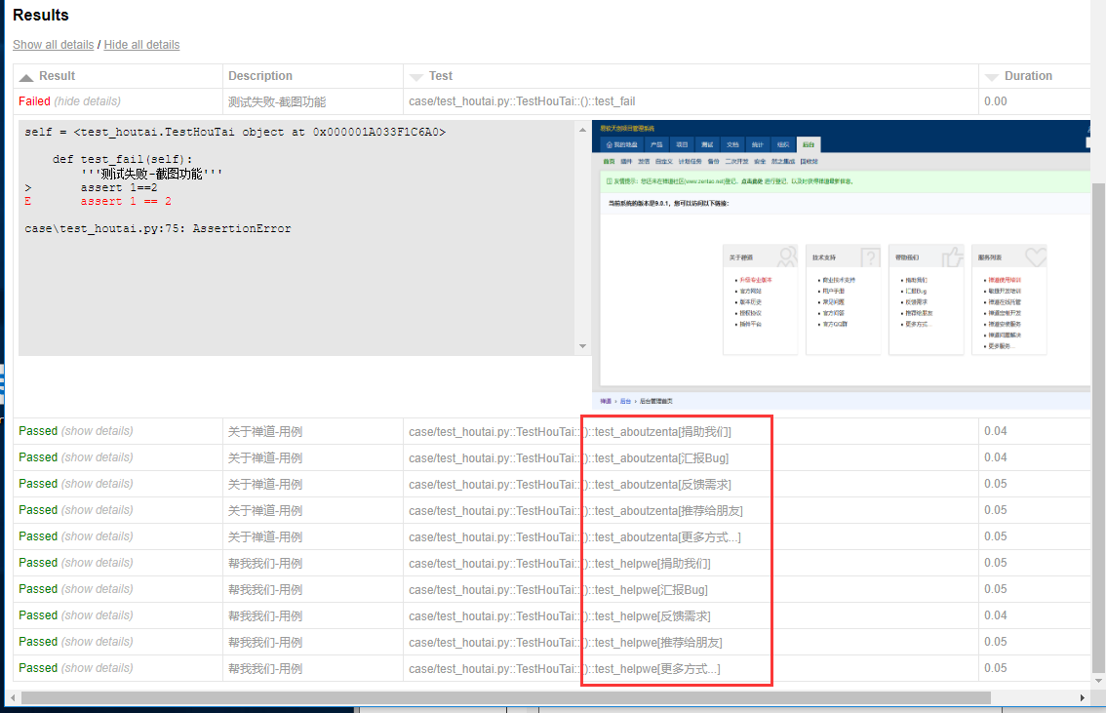Click the 0.00 duration of failed test
1106x713 pixels.
click(x=995, y=101)
